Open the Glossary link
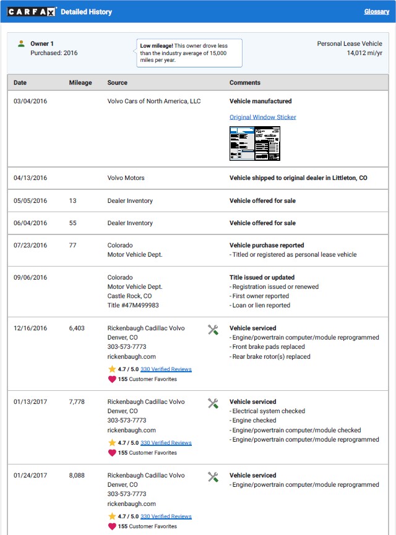The image size is (396, 535). (x=377, y=12)
